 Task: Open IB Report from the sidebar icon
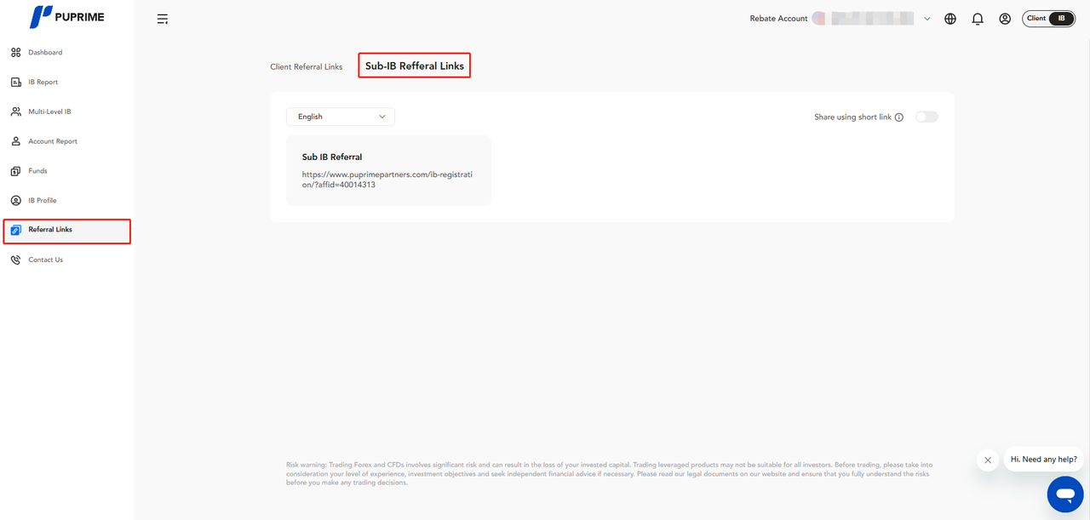15,83
